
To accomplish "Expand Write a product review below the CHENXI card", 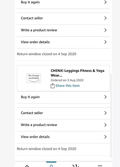I will (63, 125).
